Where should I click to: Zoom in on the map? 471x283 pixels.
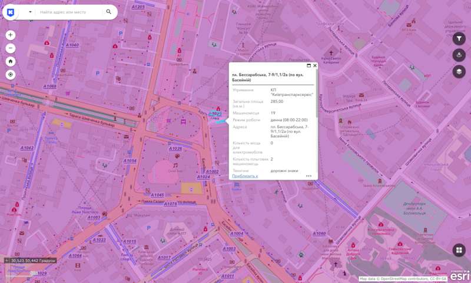click(x=11, y=35)
